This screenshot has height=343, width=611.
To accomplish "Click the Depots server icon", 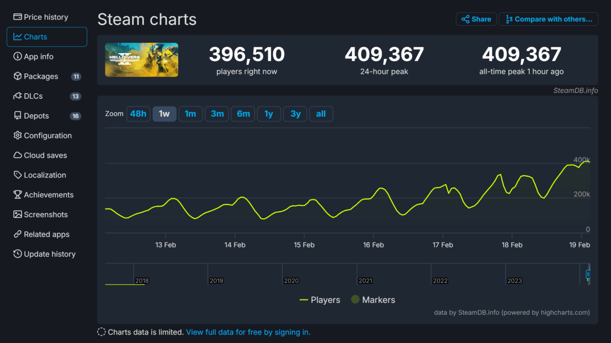I will 18,116.
